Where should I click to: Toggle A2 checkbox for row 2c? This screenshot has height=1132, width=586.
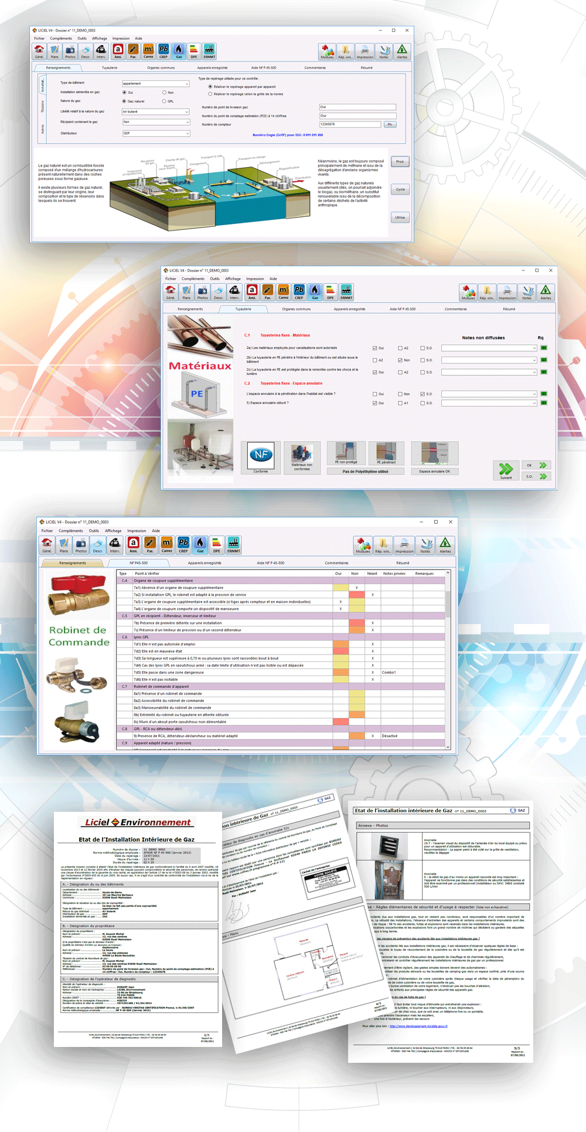pos(400,372)
